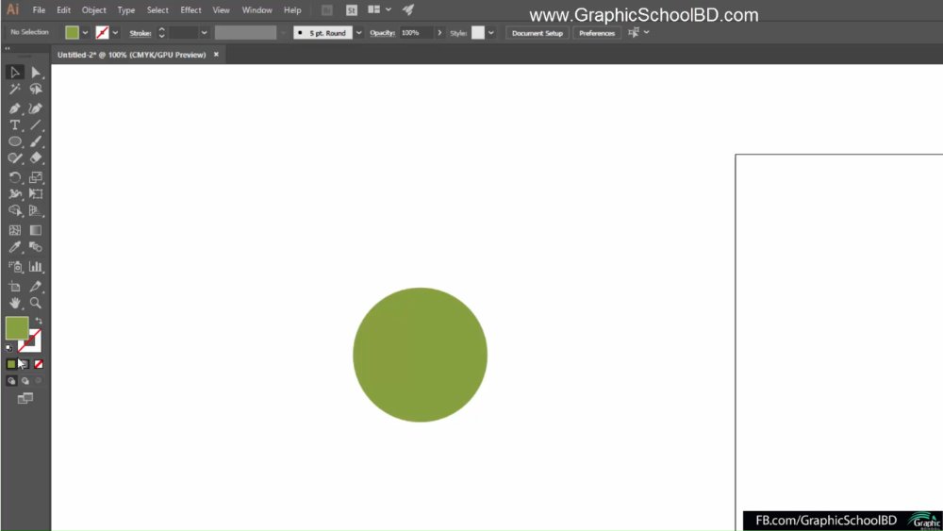Open the File menu
This screenshot has height=531, width=943.
[x=39, y=10]
